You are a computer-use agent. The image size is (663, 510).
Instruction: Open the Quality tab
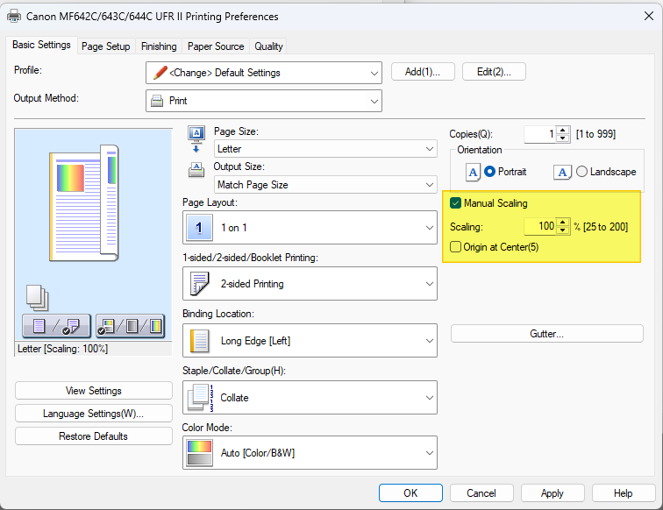268,46
